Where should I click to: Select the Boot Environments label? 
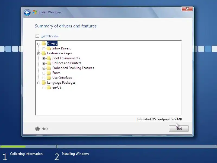[66, 58]
